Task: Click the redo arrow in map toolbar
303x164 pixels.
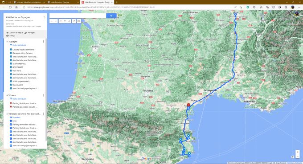Action: 56,21
